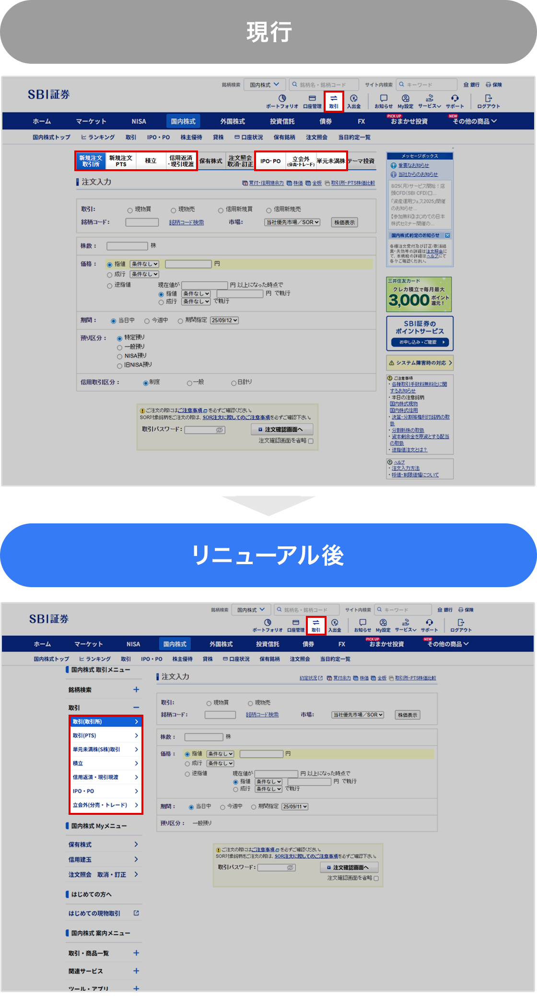Toggle password eye icon in リニューアル後 screen

(290, 868)
